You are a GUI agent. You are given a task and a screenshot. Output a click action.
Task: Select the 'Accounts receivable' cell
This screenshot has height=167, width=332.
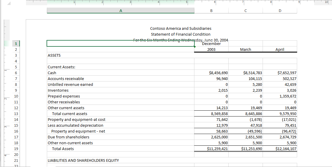pos(121,79)
